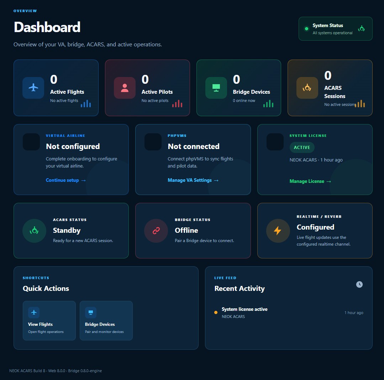
Task: Click the airplane icon in View Flights shortcut
Action: tap(34, 312)
